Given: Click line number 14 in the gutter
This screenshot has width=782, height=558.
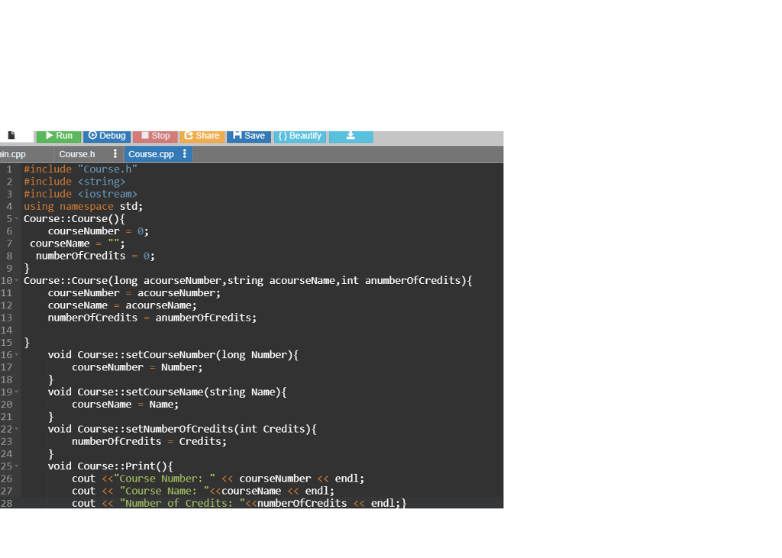Looking at the screenshot, I should (x=6, y=330).
